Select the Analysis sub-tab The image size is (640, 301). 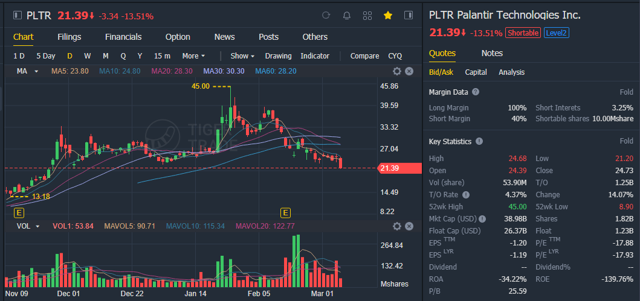[511, 72]
